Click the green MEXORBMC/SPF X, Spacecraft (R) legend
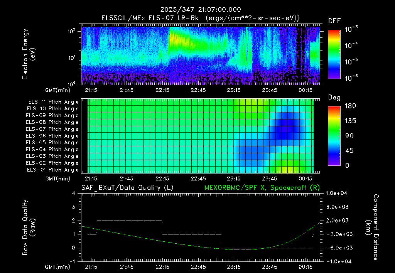Image resolution: width=395 pixels, height=273 pixels. 262,188
